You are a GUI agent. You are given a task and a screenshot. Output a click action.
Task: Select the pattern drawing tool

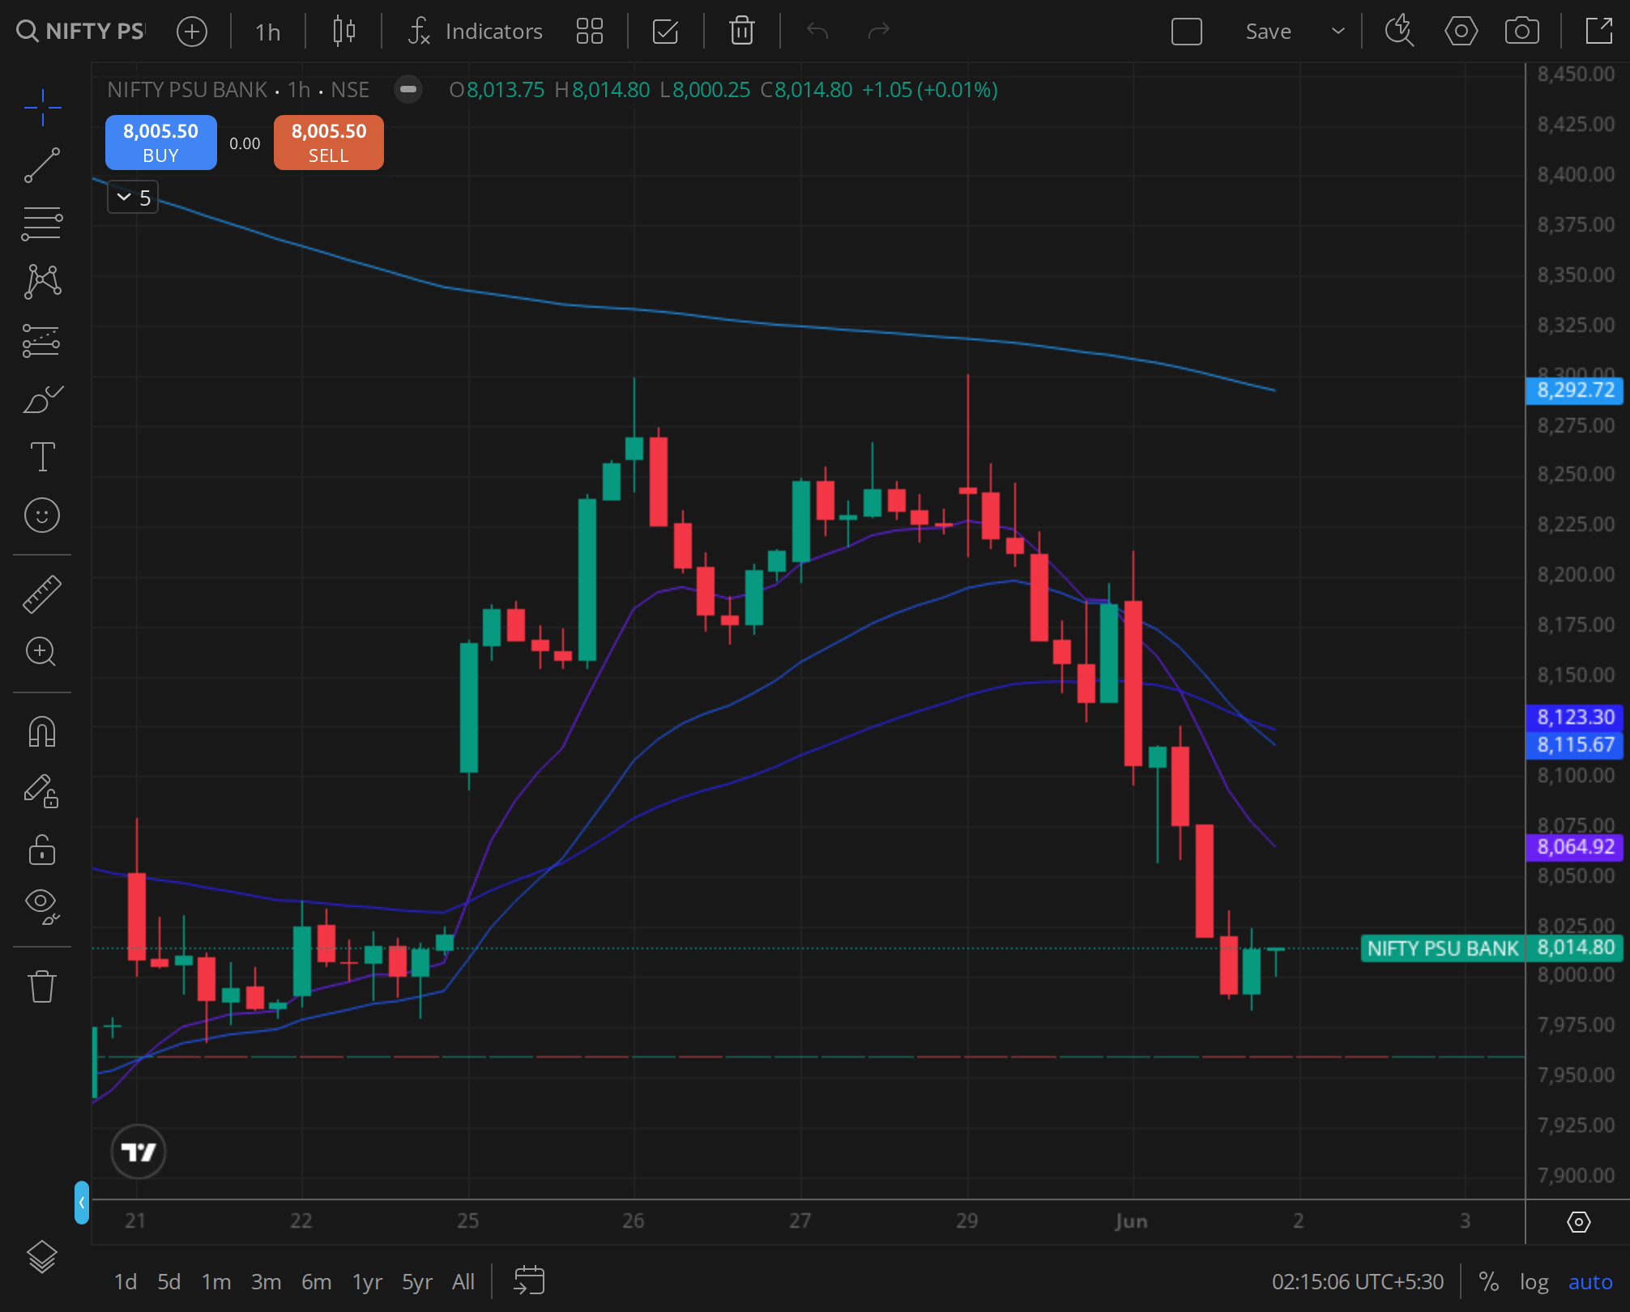(x=42, y=282)
